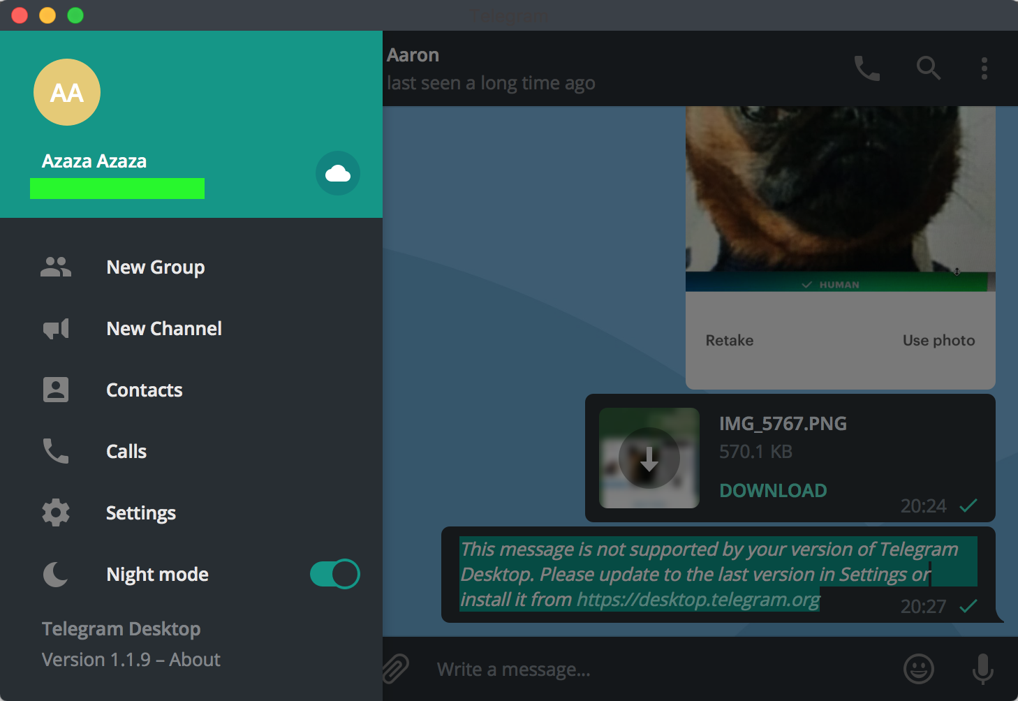
Task: Open New Channel menu item
Action: [191, 328]
